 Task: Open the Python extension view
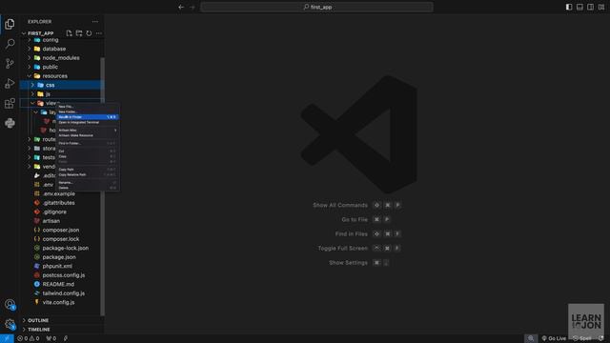[x=10, y=123]
